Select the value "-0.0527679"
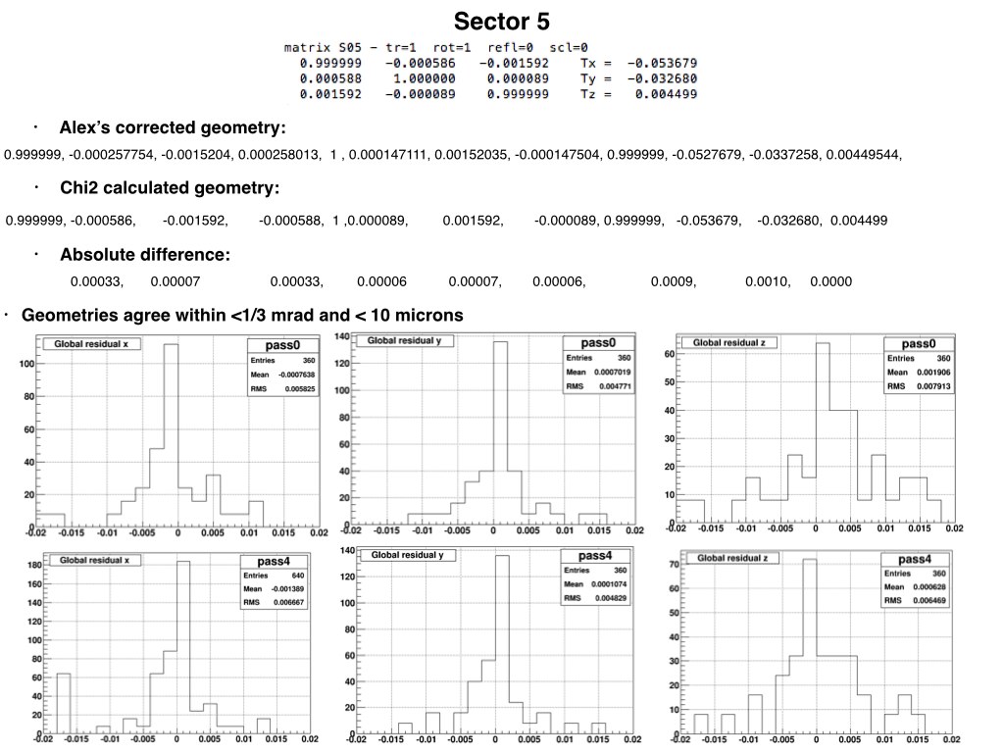The height and width of the screenshot is (753, 1004). (x=707, y=154)
